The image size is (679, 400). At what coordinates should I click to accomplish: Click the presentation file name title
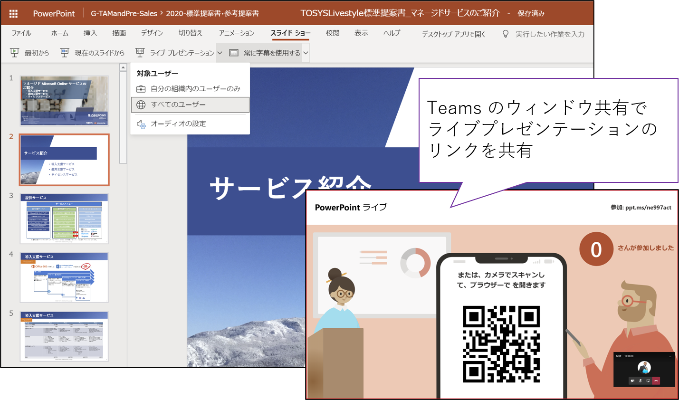400,13
